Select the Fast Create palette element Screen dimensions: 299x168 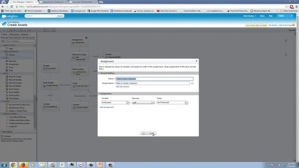pos(14,89)
